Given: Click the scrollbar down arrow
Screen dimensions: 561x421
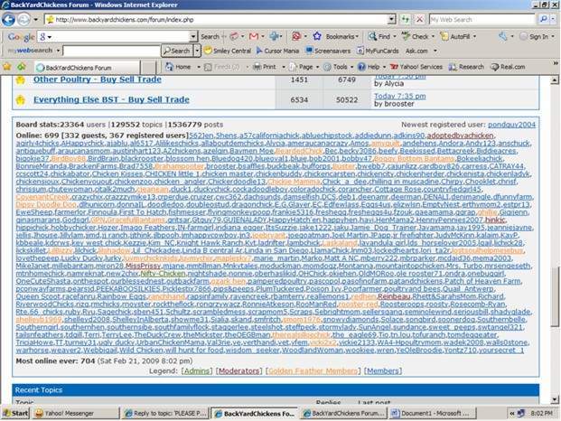Looking at the screenshot, I should (x=554, y=399).
